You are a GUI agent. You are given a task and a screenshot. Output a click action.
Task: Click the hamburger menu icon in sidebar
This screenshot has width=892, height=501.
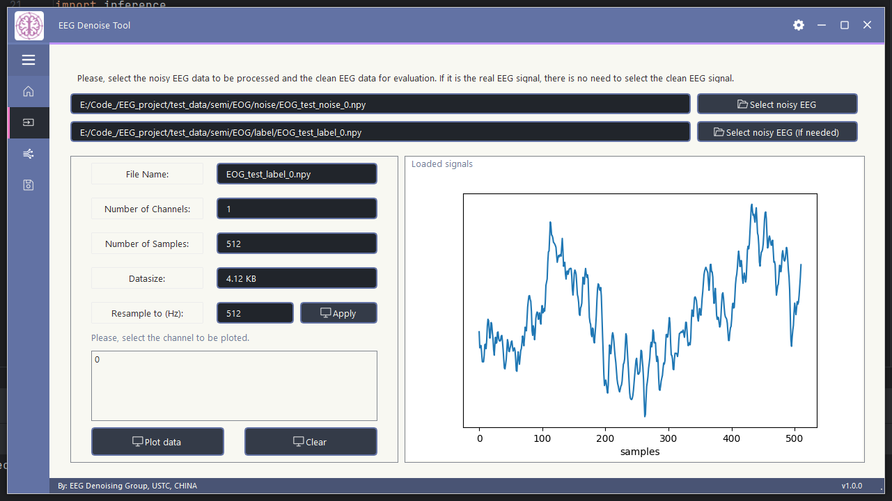pyautogui.click(x=29, y=60)
